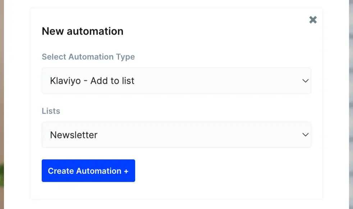Screen dimensions: 353x209
Task: Click the "Select Automation Type" label
Action: [88, 57]
